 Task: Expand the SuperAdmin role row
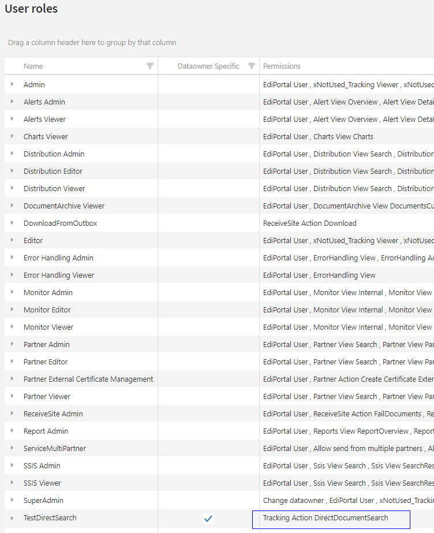pyautogui.click(x=12, y=500)
